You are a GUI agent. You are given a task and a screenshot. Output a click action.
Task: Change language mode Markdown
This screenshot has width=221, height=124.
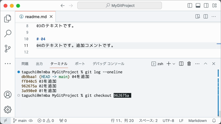198,121
